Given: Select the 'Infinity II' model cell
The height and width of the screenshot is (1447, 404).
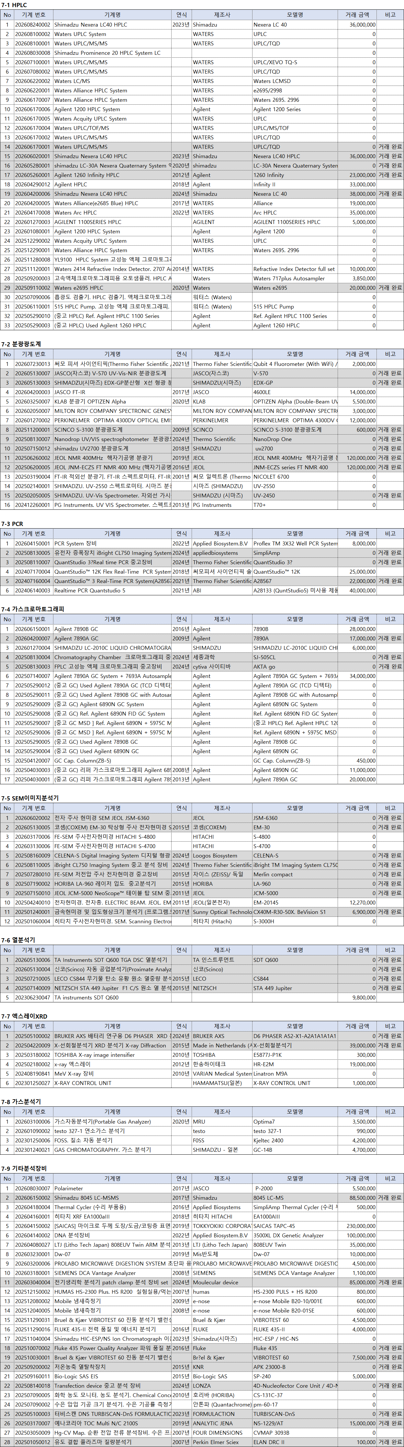Looking at the screenshot, I should pyautogui.click(x=295, y=184).
